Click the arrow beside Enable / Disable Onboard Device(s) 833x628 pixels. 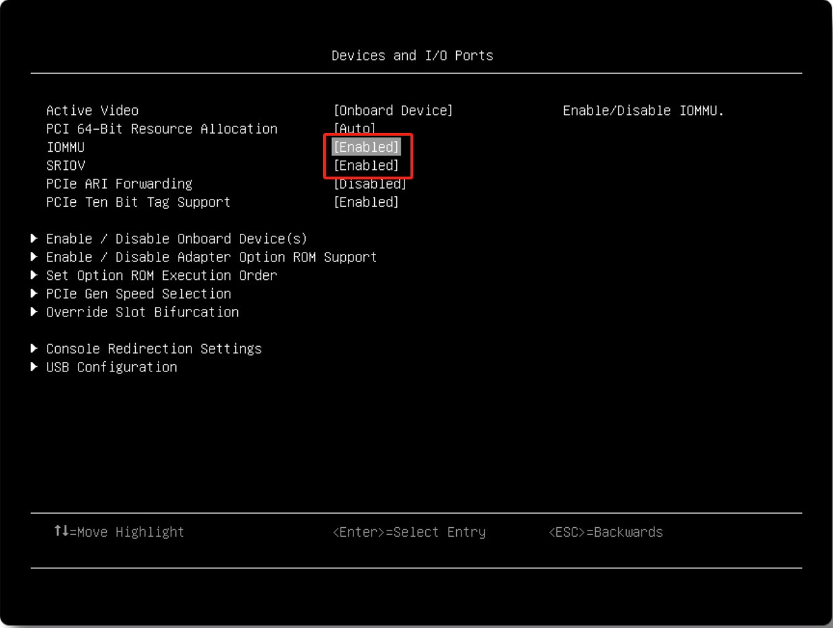tap(34, 238)
